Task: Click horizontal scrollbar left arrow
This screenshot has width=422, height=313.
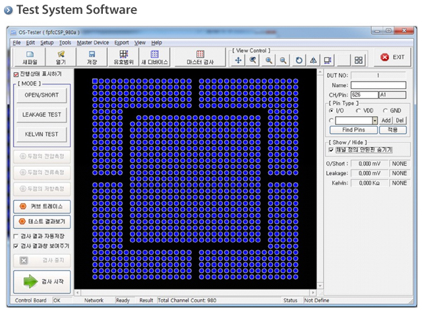Action: [78, 293]
